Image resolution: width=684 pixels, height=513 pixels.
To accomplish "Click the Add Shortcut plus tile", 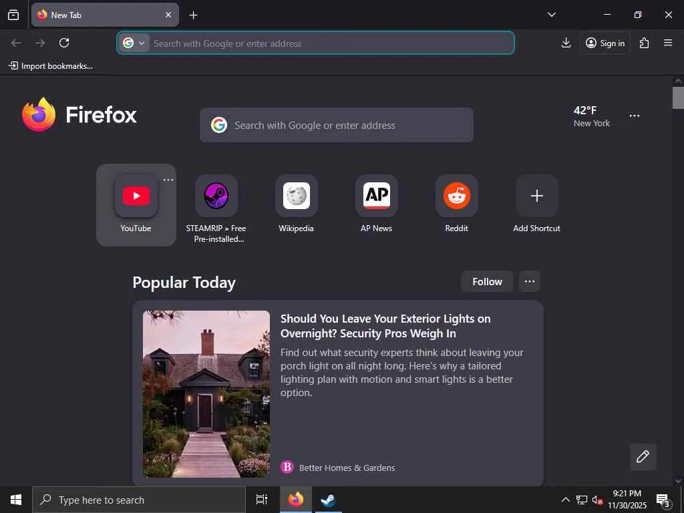I will [536, 205].
